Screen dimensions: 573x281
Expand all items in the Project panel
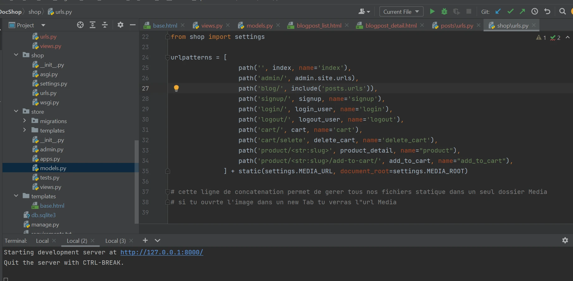point(93,25)
